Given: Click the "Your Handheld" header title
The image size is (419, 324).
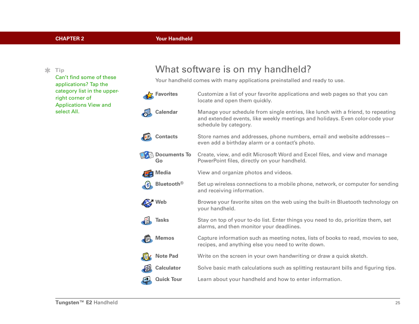Looking at the screenshot, I should (174, 39).
